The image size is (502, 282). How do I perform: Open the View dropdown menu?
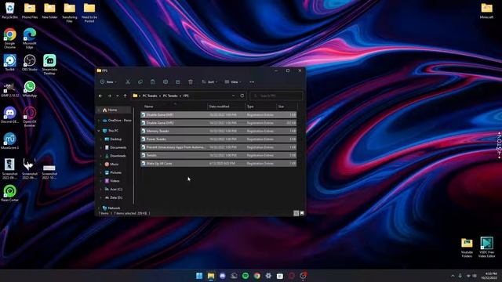(233, 81)
